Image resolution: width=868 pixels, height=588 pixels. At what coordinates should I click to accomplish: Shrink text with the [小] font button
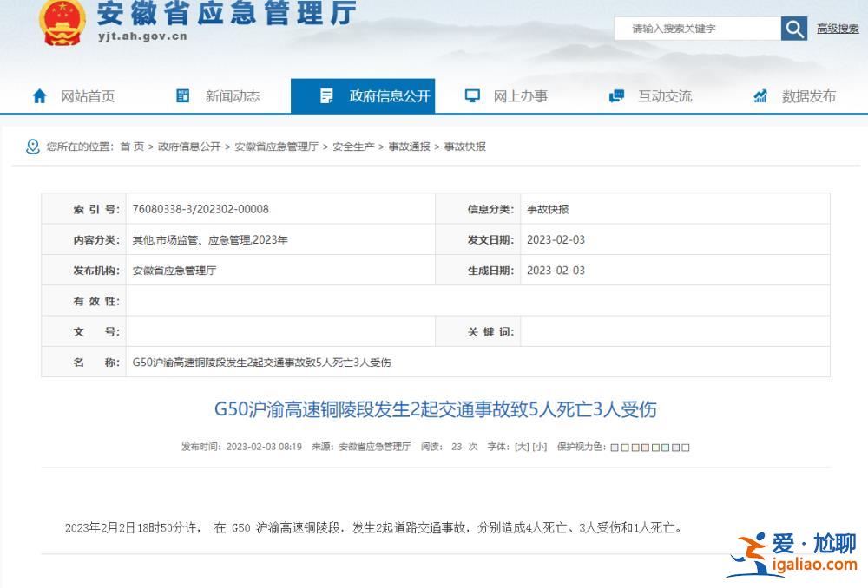pos(540,447)
